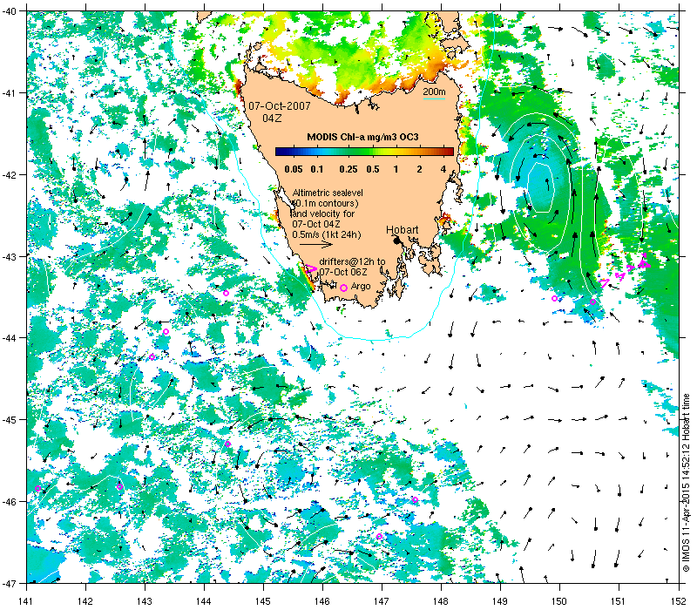Image resolution: width=697 pixels, height=610 pixels.
Task: Click the -46 latitude axis label
Action: [x=9, y=502]
